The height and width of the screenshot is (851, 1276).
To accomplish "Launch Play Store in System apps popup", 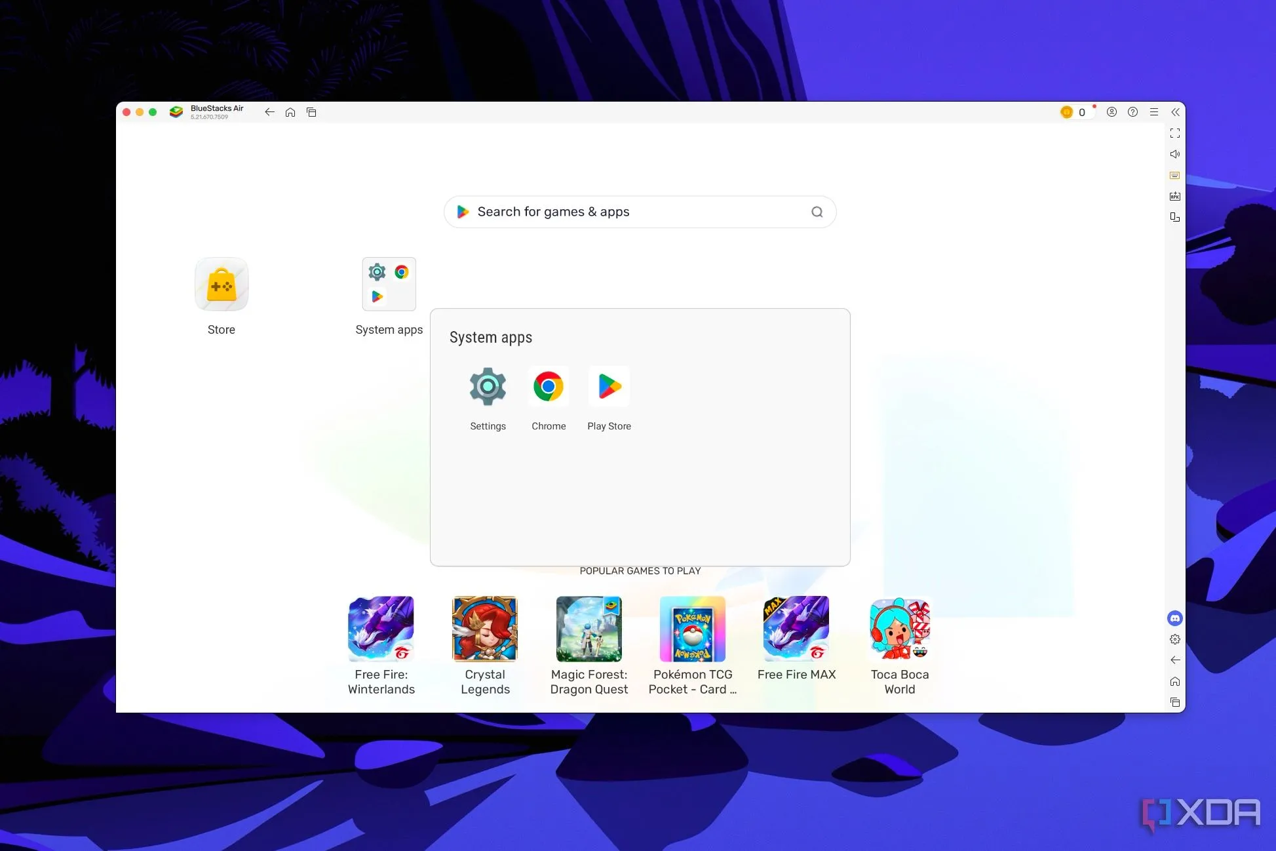I will [609, 387].
